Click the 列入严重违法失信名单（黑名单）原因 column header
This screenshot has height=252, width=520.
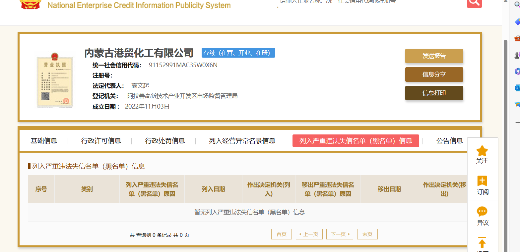coord(152,189)
